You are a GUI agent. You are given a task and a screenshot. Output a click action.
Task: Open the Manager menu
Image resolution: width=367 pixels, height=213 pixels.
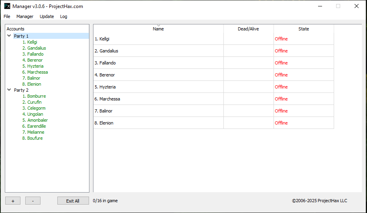[x=25, y=16]
